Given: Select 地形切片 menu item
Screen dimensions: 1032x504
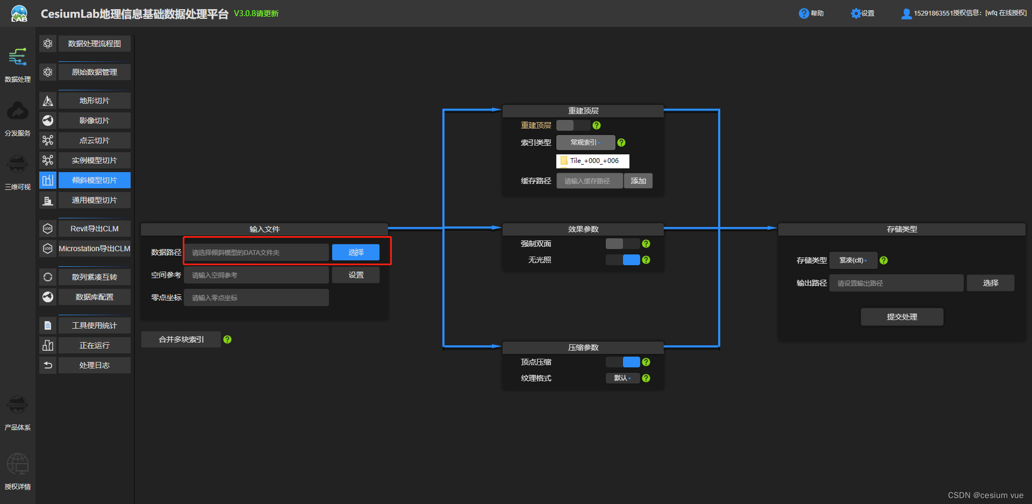Looking at the screenshot, I should [95, 101].
